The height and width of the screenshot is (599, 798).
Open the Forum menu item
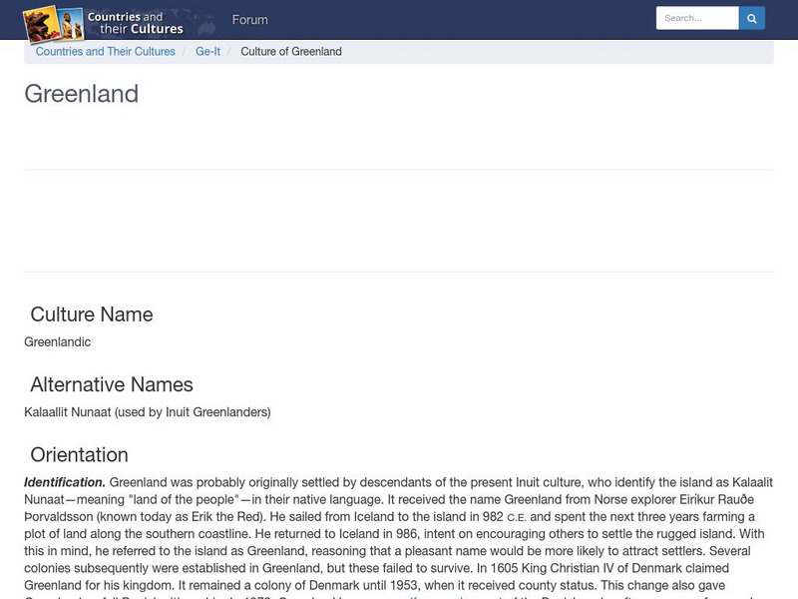click(250, 19)
